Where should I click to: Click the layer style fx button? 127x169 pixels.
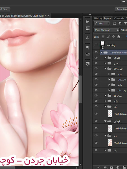[x=105, y=168]
